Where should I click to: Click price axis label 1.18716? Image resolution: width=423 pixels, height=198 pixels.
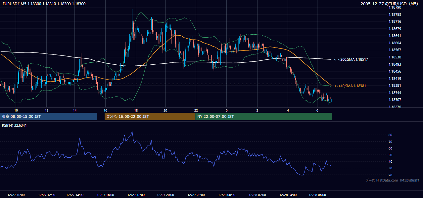click(x=395, y=21)
